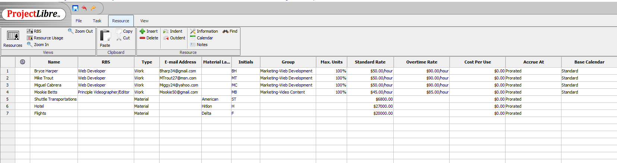Click the Overtime Rate column header
Image resolution: width=617 pixels, height=163 pixels.
[x=422, y=62]
